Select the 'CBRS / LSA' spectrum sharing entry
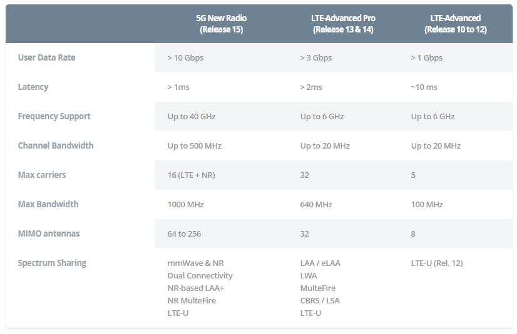 320,300
